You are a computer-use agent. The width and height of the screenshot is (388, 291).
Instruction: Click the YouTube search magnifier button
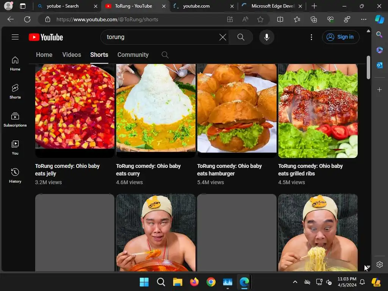241,37
